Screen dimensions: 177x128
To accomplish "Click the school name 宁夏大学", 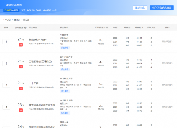I will pyautogui.click(x=64, y=35).
